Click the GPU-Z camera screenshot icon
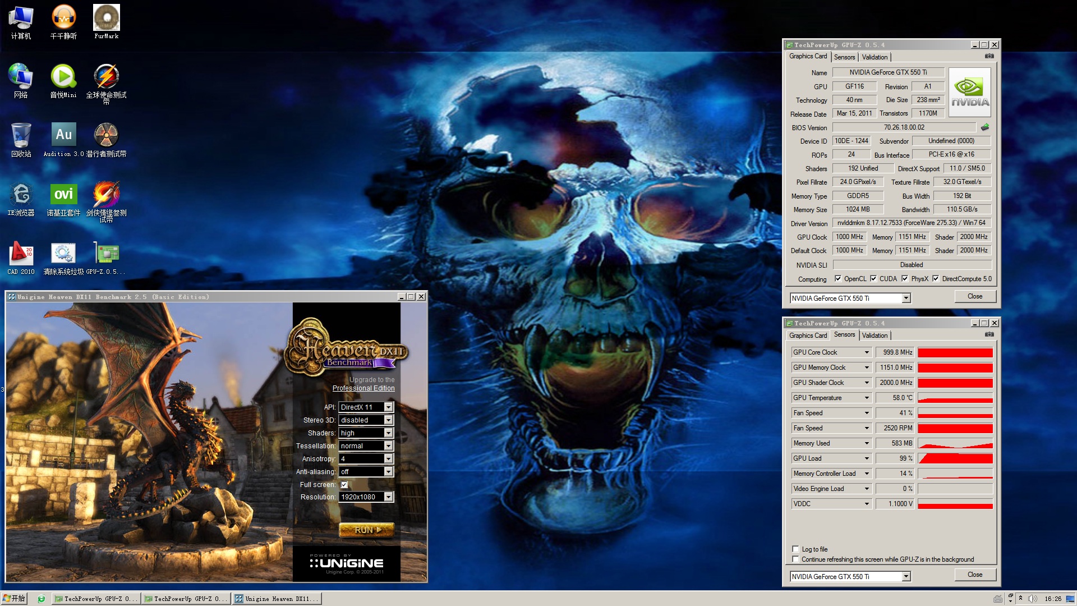The height and width of the screenshot is (606, 1077). (x=989, y=56)
